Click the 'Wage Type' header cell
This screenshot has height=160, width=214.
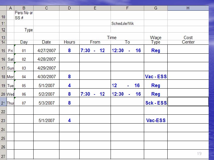click(155, 40)
